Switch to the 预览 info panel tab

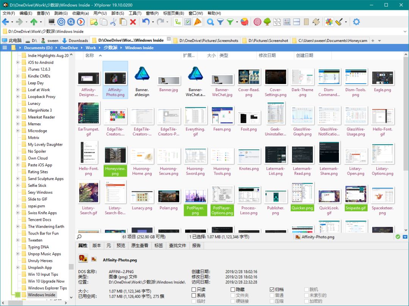[x=121, y=245]
